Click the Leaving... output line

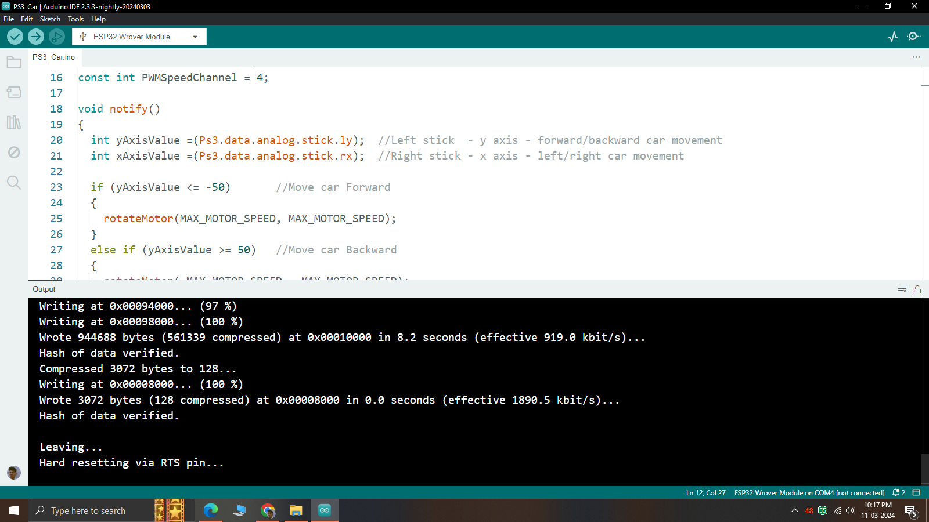click(x=71, y=447)
